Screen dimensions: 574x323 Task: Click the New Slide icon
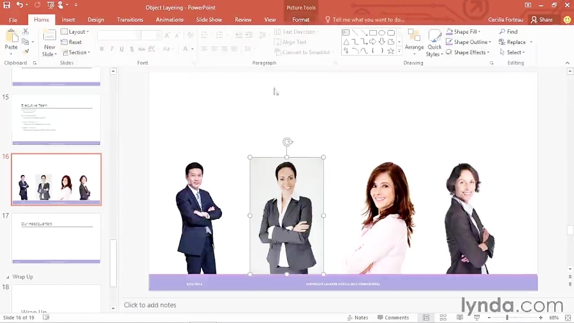[x=49, y=36]
